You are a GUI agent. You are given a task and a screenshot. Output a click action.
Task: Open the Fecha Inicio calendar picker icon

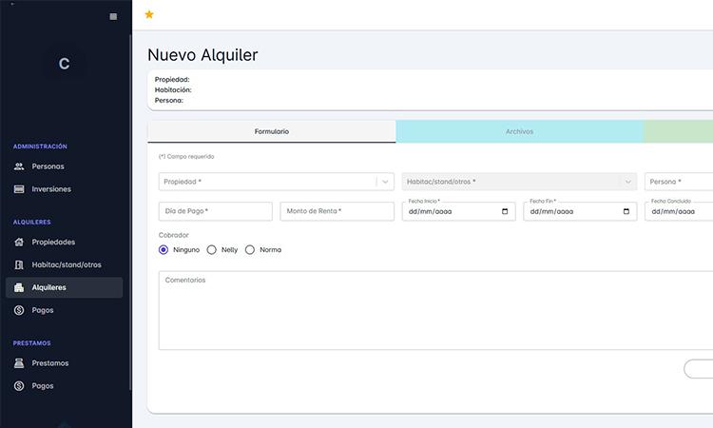(x=505, y=211)
